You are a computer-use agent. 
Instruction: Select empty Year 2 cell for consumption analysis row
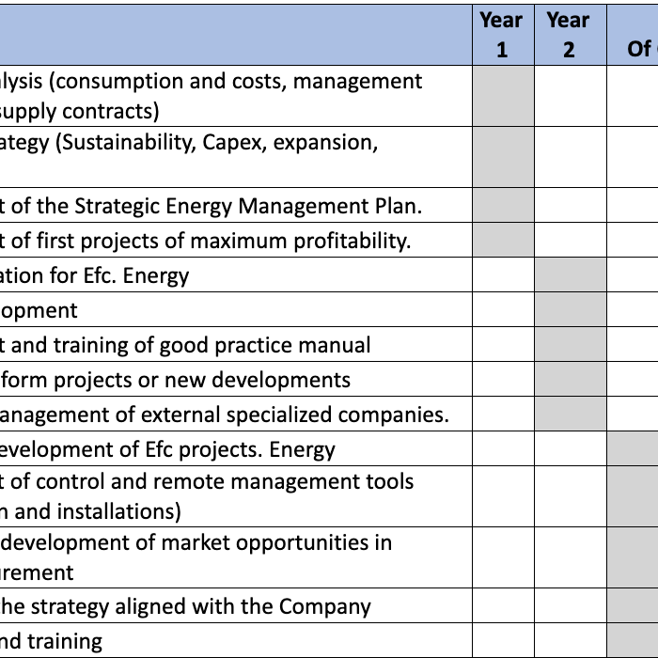pos(571,96)
